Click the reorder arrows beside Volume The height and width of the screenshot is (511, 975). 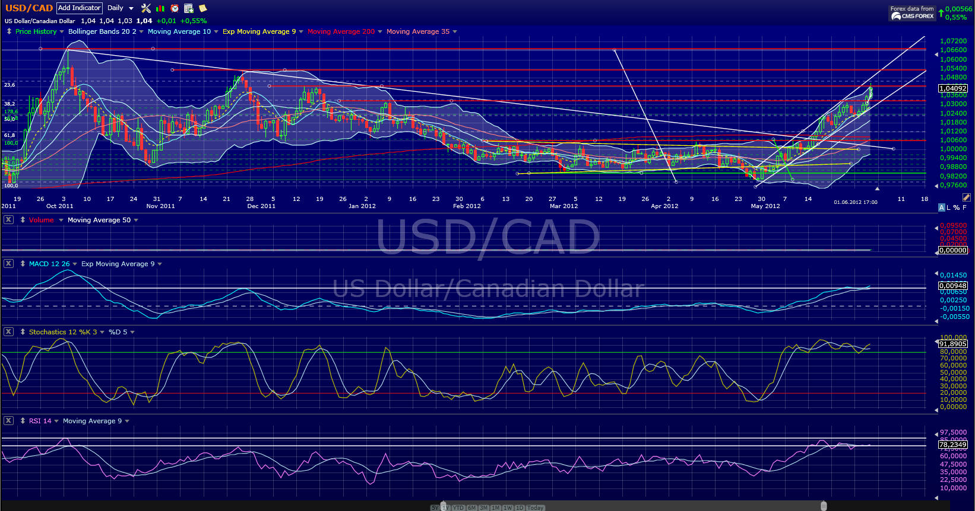tap(23, 220)
